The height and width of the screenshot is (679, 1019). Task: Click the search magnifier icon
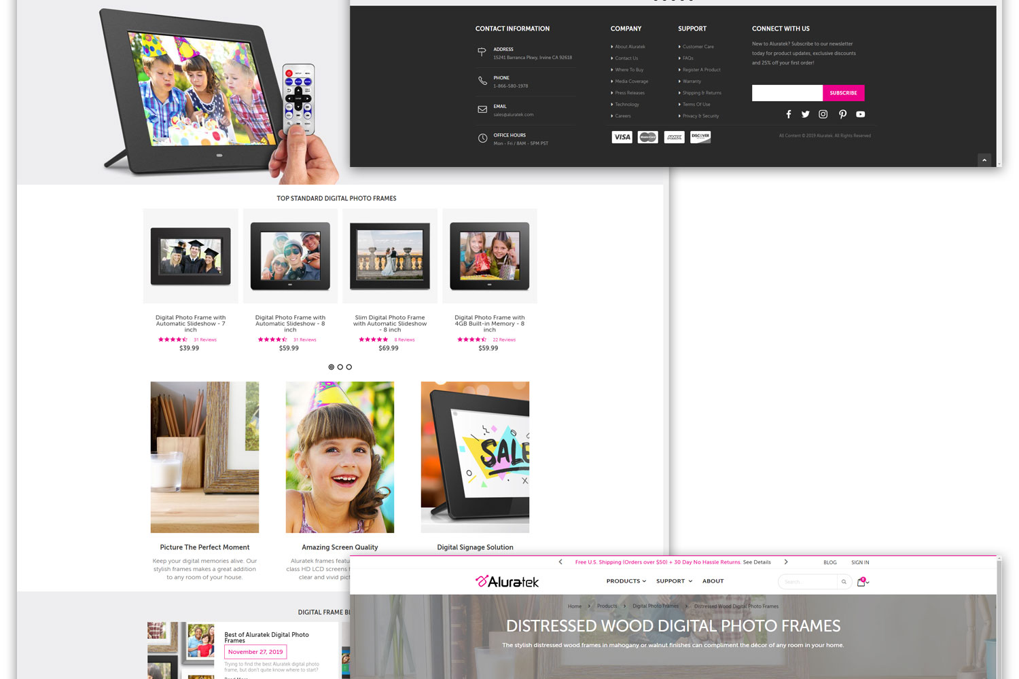(x=844, y=582)
